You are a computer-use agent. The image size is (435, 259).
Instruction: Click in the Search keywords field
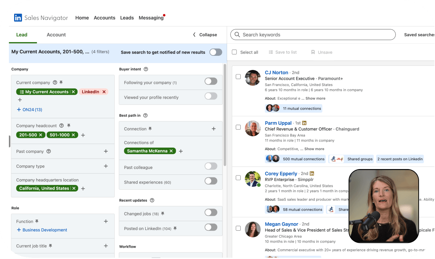click(313, 34)
